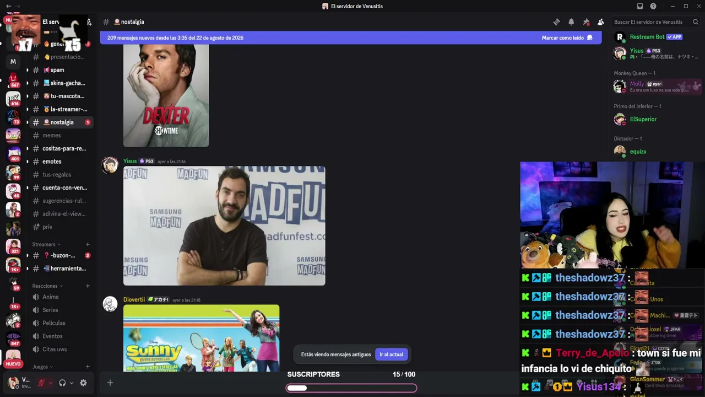
Task: Create channel in Juegos with plus icon
Action: tap(88, 367)
